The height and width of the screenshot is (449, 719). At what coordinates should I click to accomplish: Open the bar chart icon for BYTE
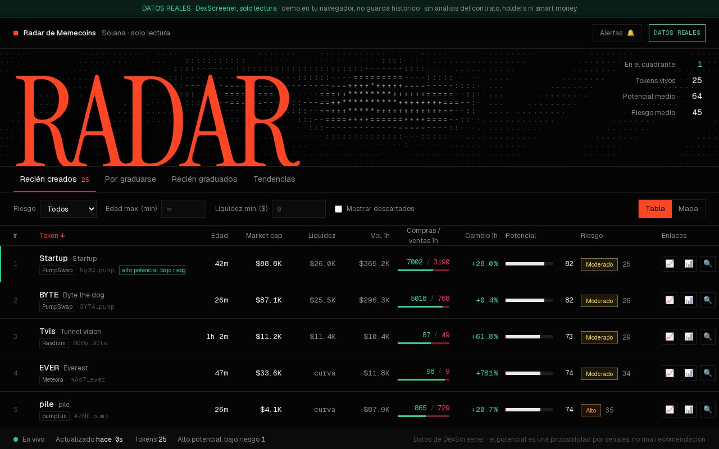click(x=689, y=300)
